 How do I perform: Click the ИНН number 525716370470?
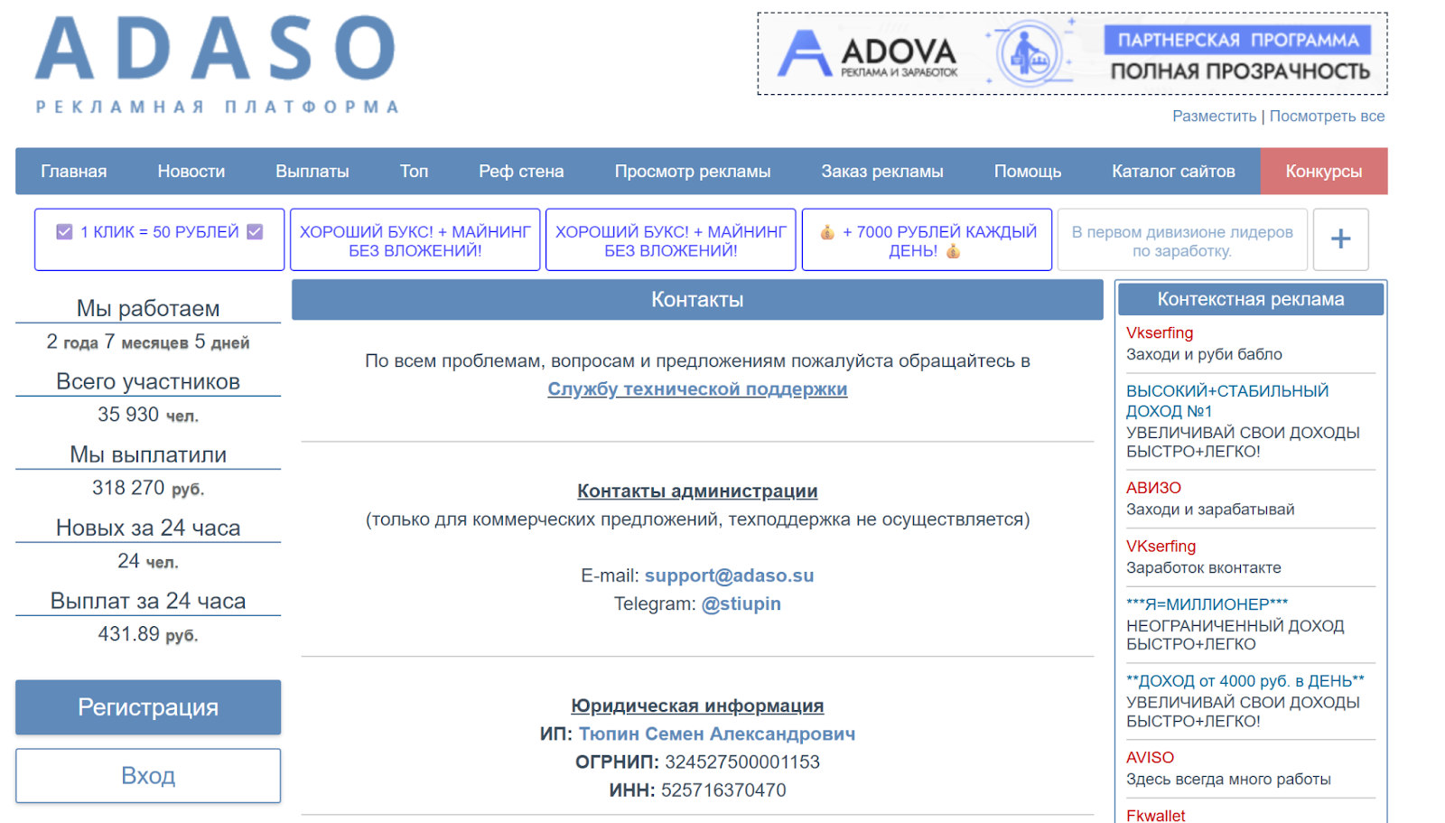[x=723, y=790]
